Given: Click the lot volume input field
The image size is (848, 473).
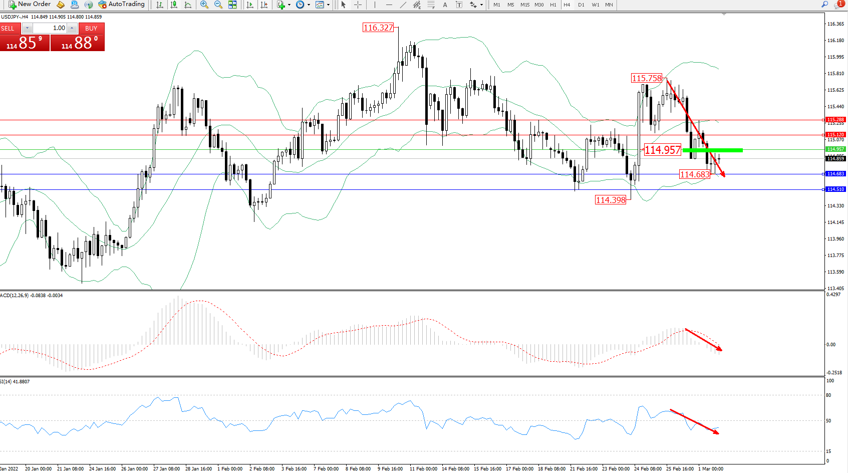Looking at the screenshot, I should point(50,28).
